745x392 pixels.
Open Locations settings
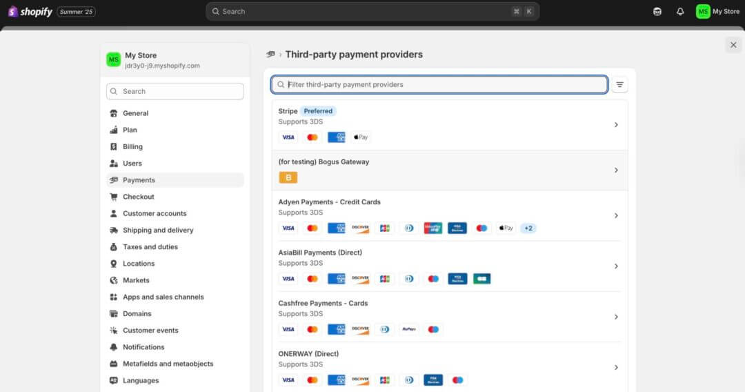pos(175,263)
